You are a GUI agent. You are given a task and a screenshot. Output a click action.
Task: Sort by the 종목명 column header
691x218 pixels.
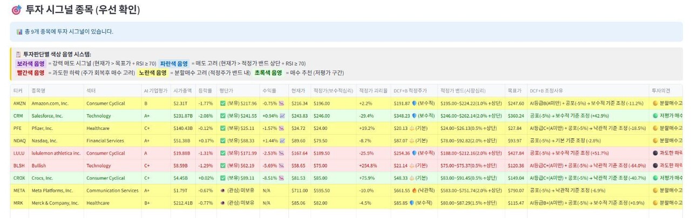coord(56,90)
